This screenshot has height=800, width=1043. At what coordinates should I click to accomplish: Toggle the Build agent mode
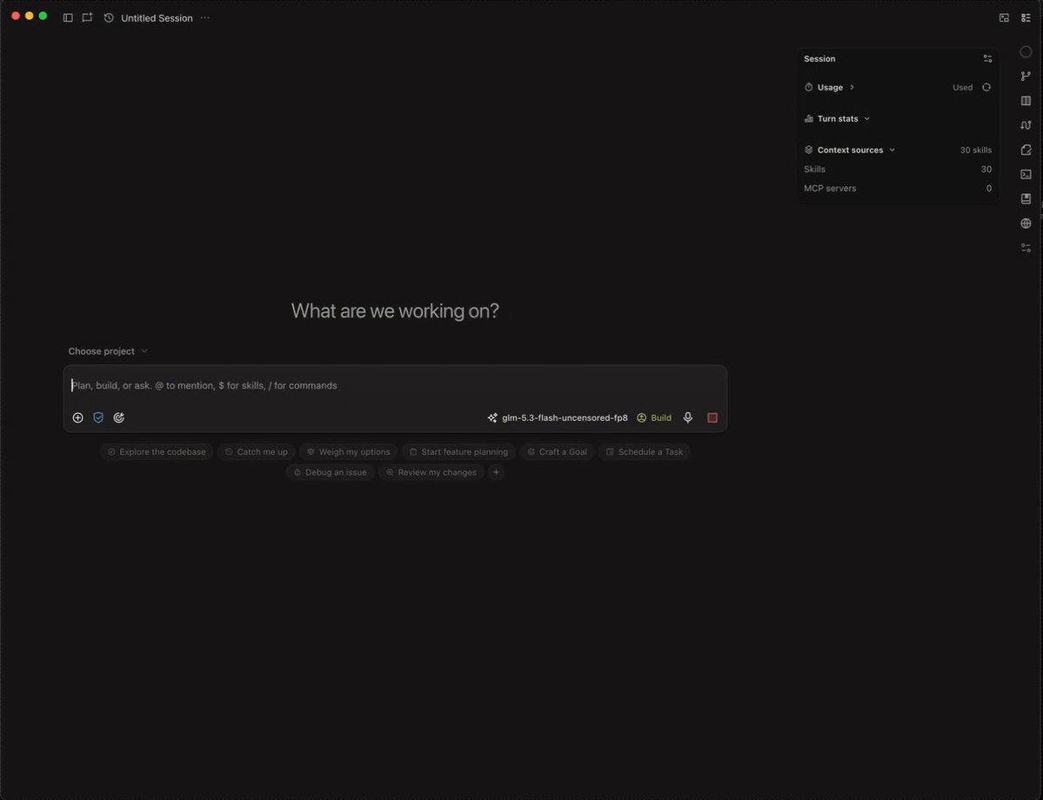[x=654, y=417]
